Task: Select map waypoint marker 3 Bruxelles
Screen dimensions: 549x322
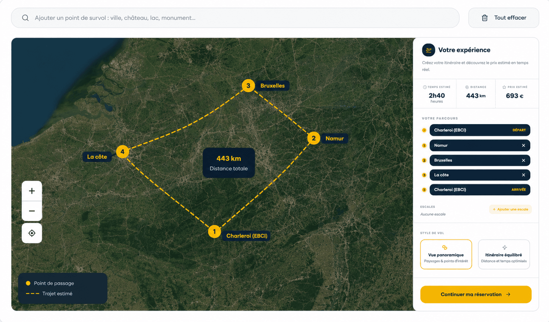Action: click(x=248, y=86)
